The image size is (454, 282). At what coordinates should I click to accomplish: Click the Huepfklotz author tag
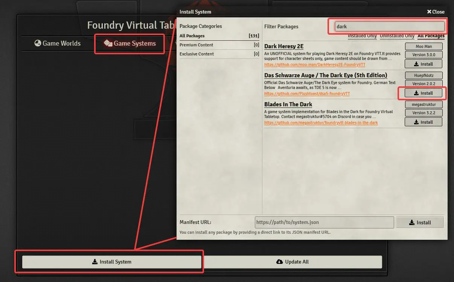point(424,75)
